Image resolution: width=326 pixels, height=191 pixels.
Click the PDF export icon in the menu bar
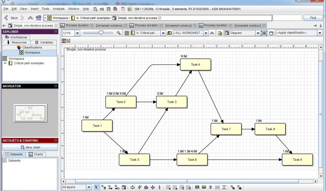123,9
